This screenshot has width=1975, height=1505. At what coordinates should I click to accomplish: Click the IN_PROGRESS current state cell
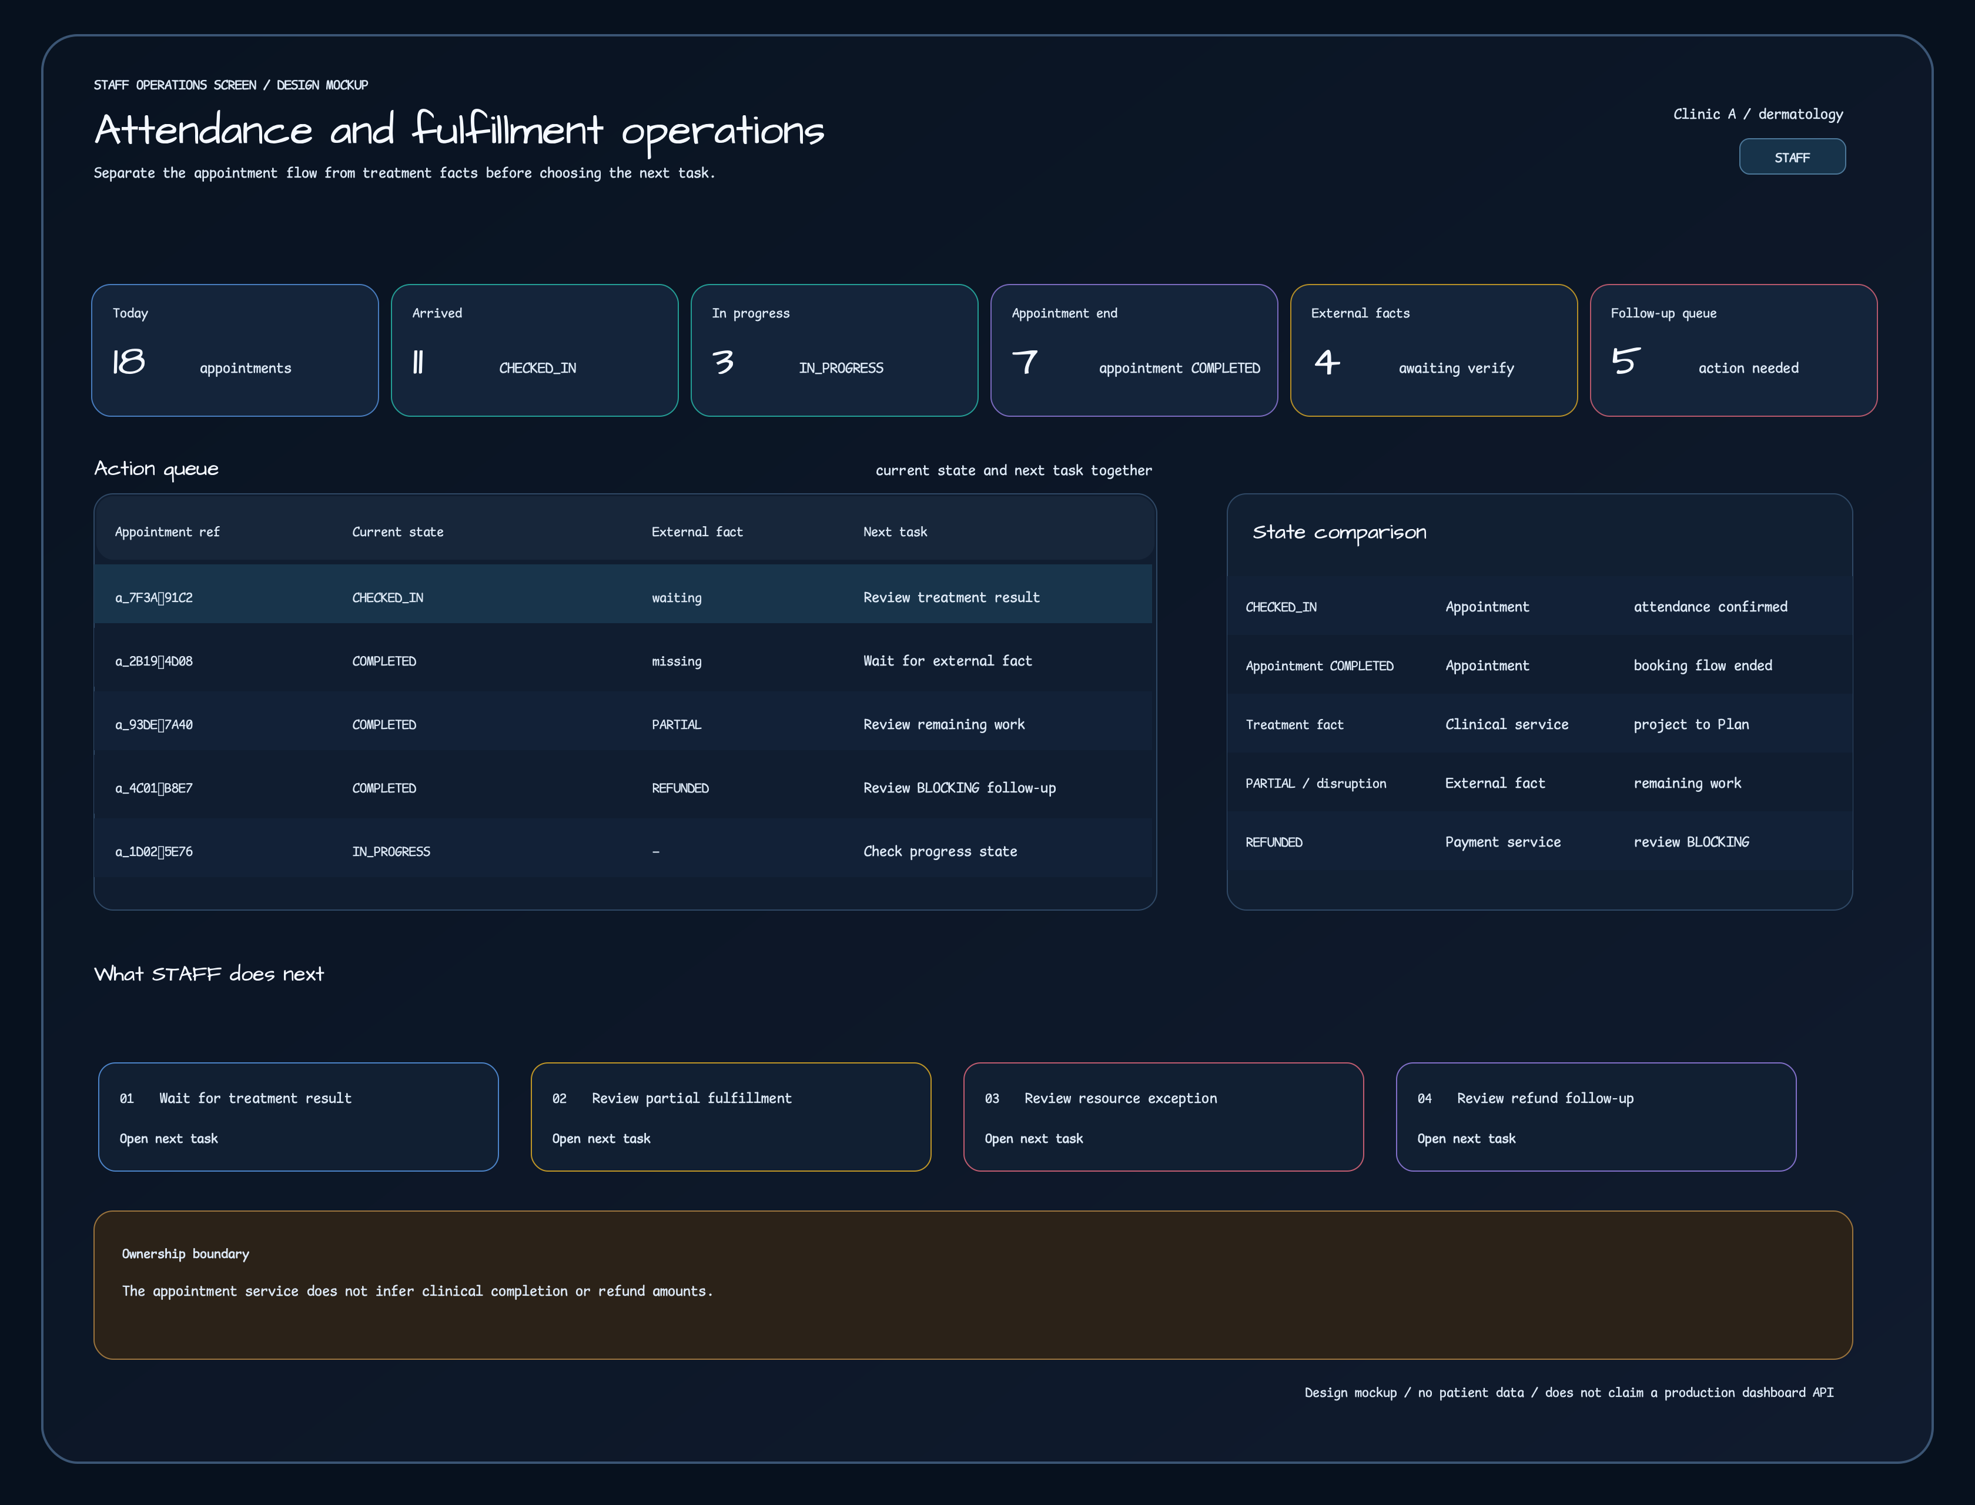pyautogui.click(x=390, y=852)
